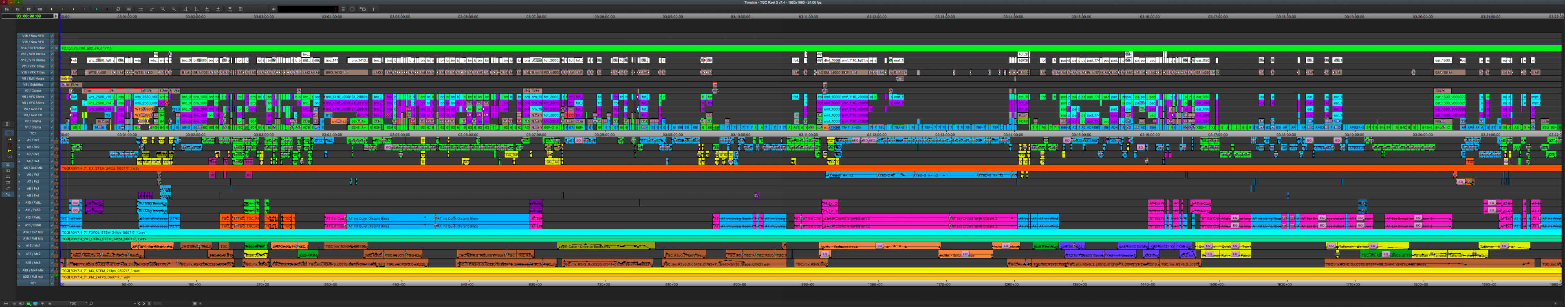Click the timeline scale slider at bottom
This screenshot has height=307, width=1565.
tap(157, 303)
